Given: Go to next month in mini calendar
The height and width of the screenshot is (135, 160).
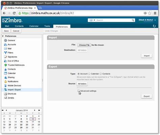Looking at the screenshot, I should [x=35, y=110].
